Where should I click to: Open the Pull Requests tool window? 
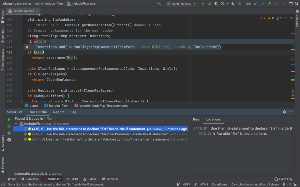click(x=3, y=60)
